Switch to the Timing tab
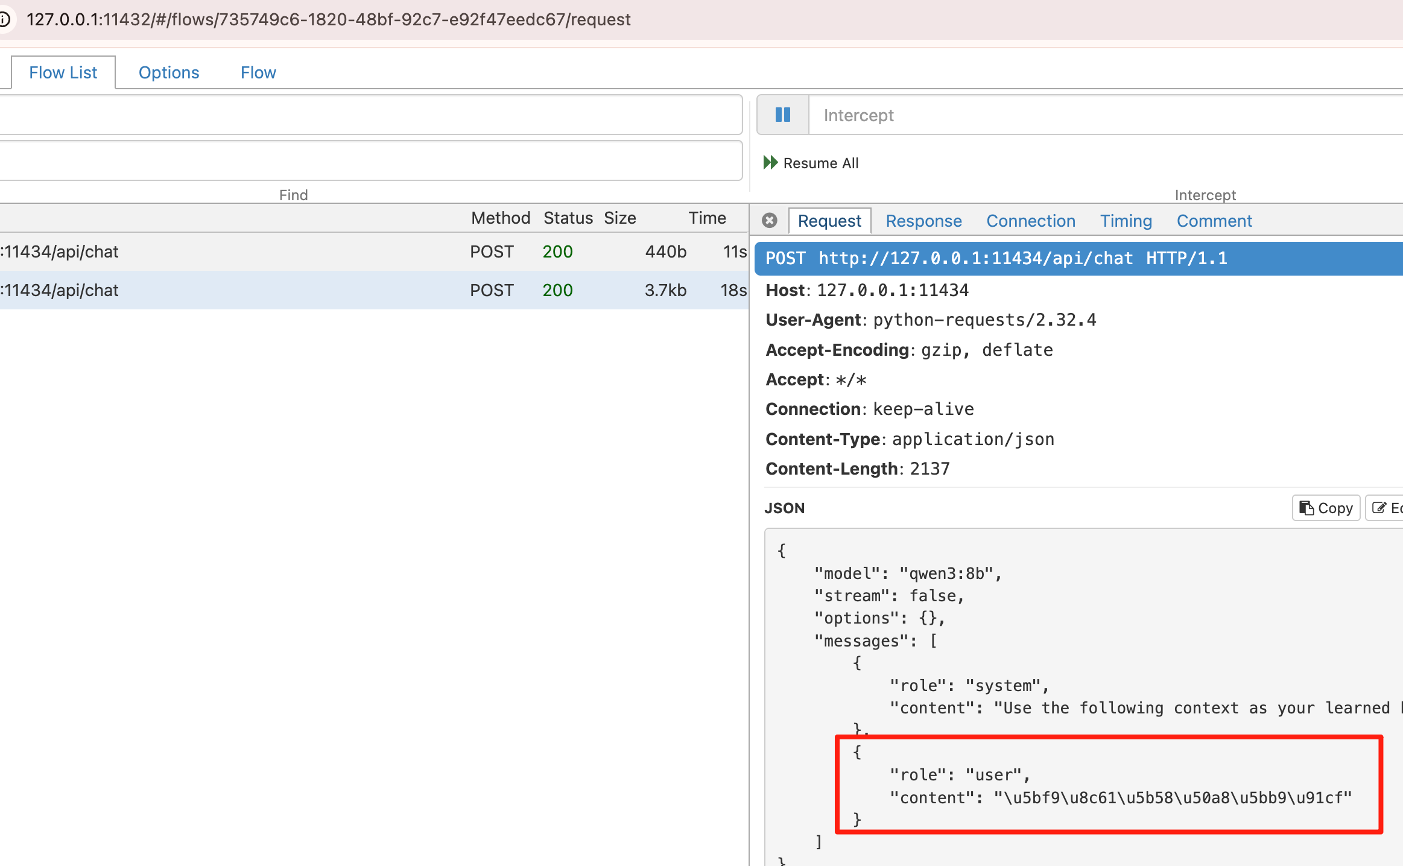Screen dimensions: 1403x866 [1126, 221]
